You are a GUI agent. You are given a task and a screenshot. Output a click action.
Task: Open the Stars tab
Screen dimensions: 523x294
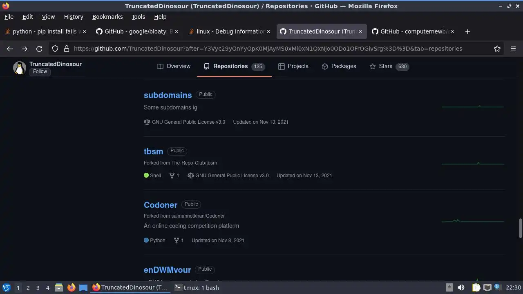389,66
